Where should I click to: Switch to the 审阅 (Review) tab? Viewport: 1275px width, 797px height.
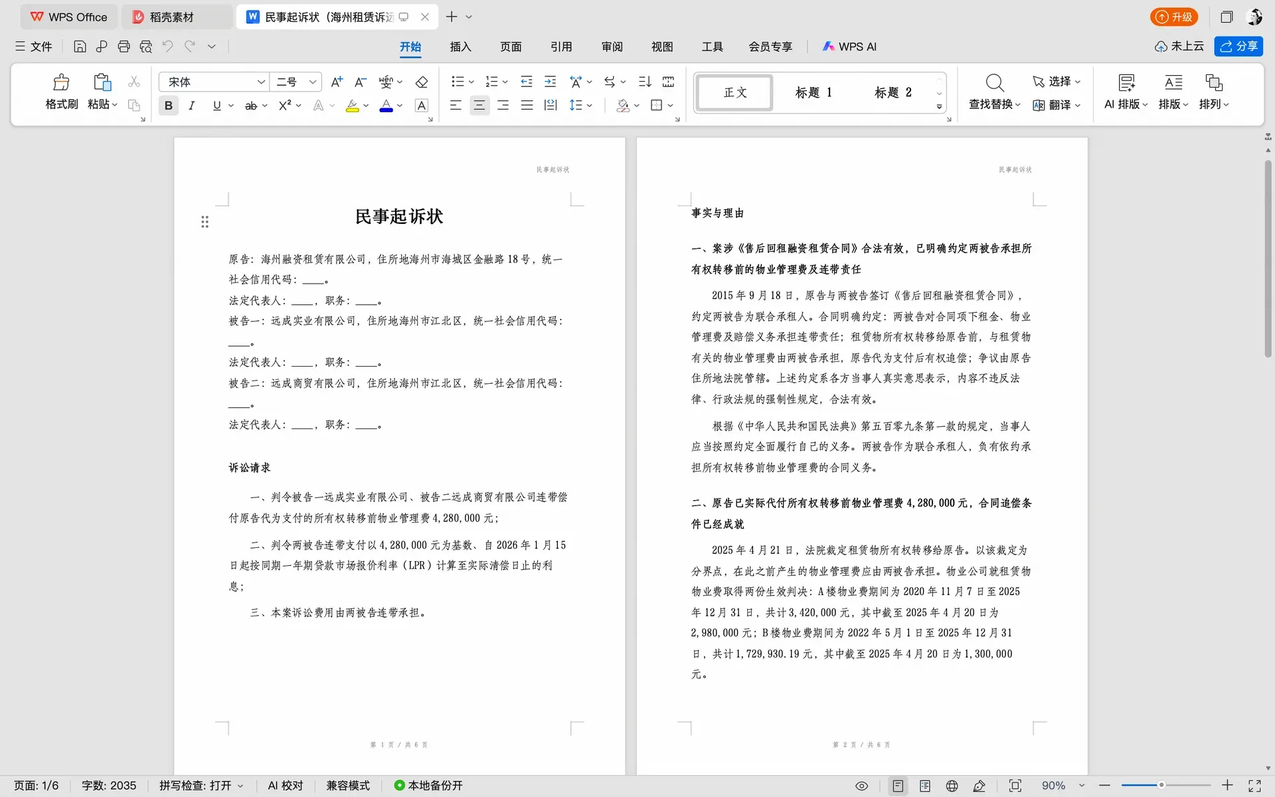[612, 46]
